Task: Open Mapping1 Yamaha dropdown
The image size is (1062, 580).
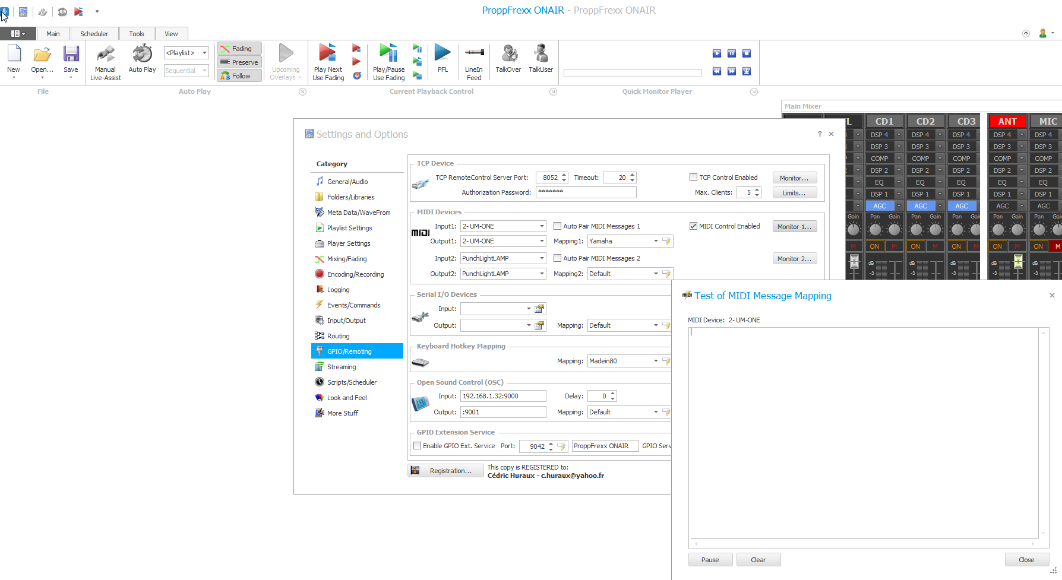Action: pos(656,241)
